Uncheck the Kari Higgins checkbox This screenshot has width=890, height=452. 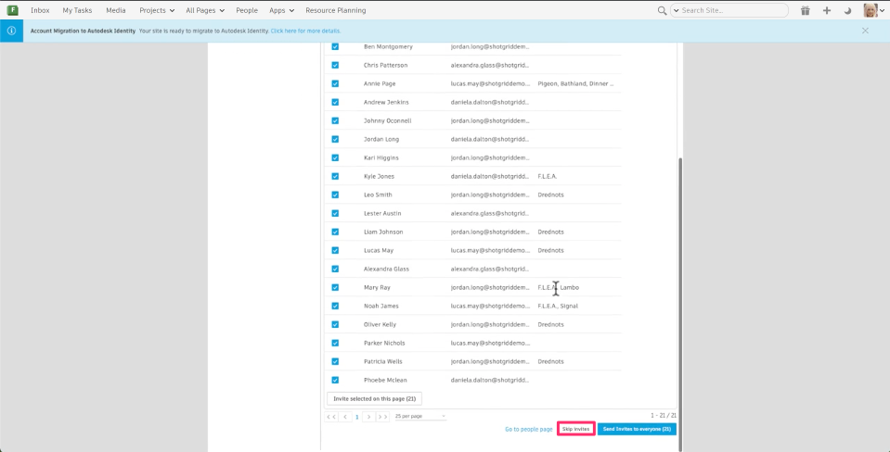click(x=335, y=157)
